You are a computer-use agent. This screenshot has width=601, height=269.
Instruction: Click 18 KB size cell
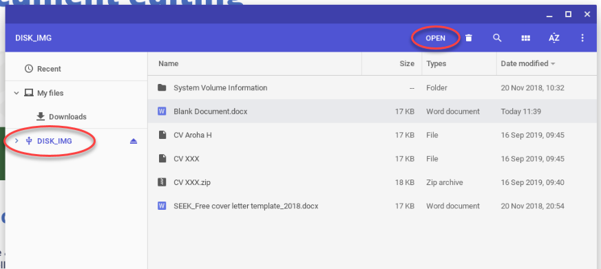(x=405, y=182)
